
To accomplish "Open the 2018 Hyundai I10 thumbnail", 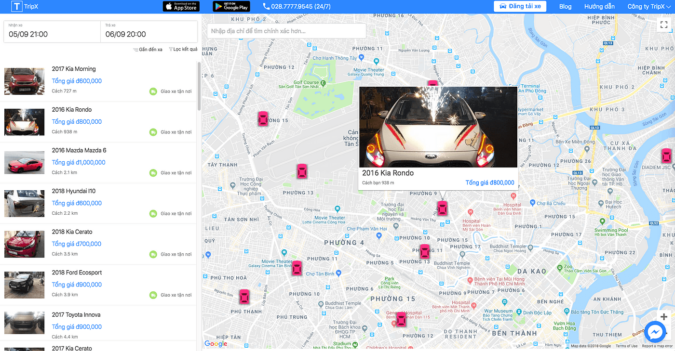I will point(24,203).
